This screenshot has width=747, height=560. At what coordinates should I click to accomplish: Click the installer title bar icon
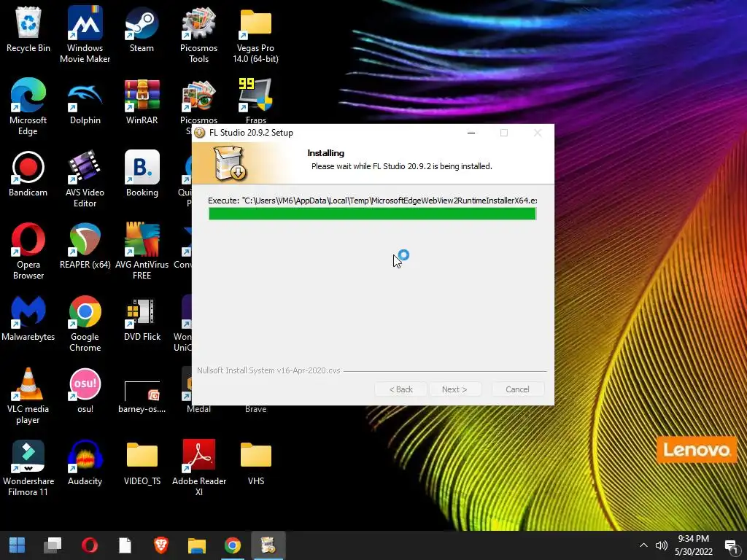click(x=200, y=133)
